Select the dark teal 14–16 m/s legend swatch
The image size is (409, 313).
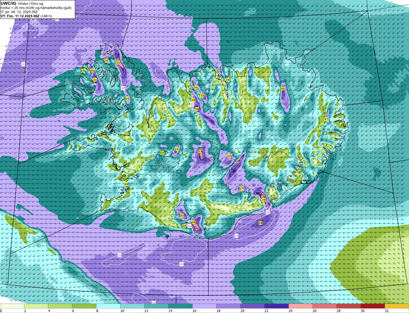click(x=181, y=306)
